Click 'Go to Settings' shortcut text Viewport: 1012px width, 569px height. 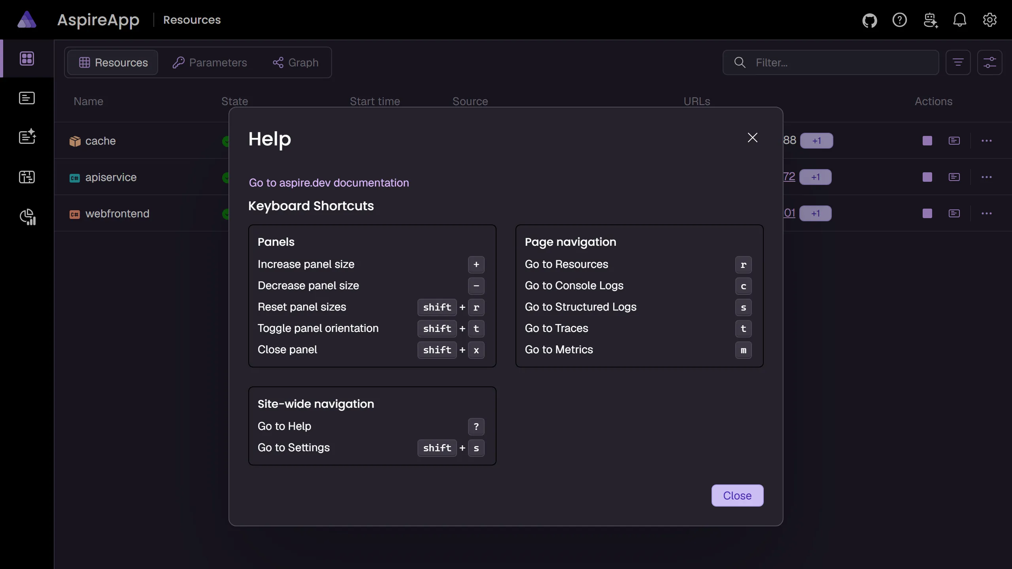[x=294, y=448]
